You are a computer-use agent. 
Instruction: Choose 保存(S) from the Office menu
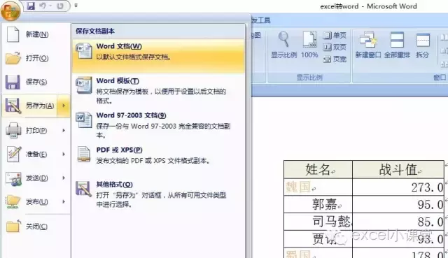click(x=36, y=82)
